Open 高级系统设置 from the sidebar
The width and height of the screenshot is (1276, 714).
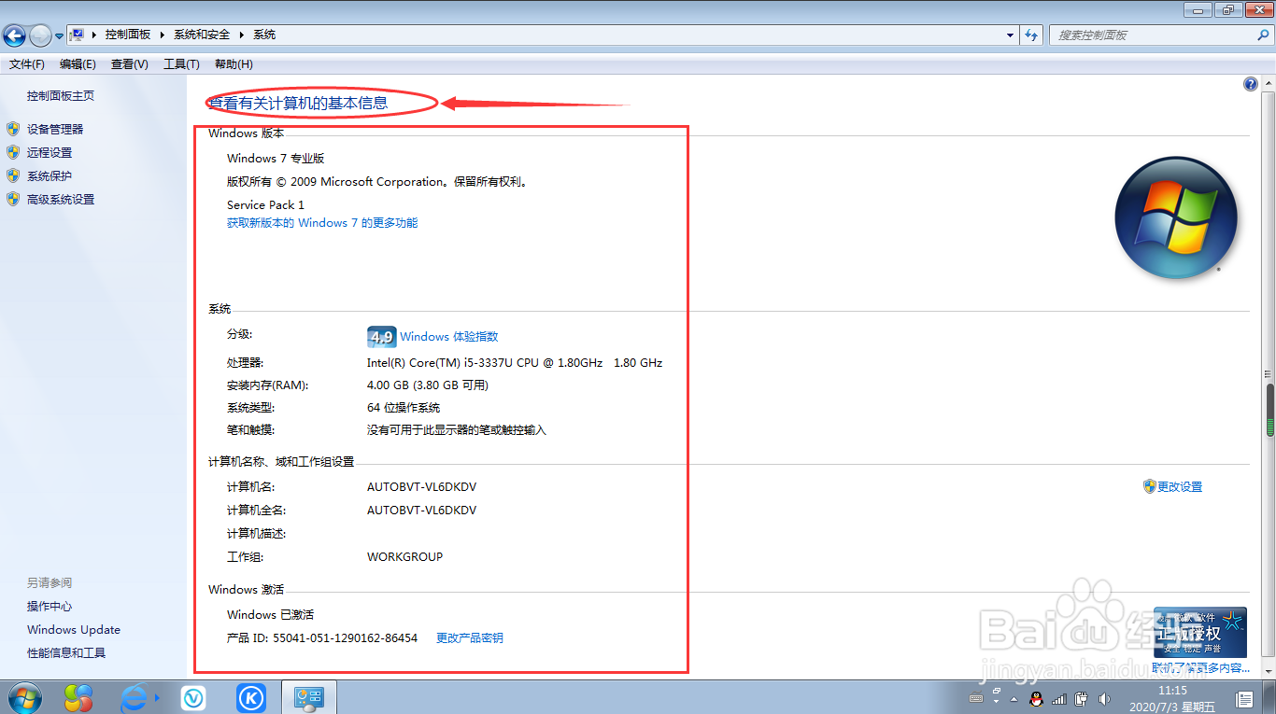61,200
